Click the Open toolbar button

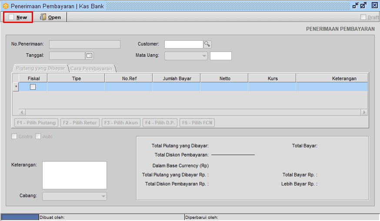50,17
